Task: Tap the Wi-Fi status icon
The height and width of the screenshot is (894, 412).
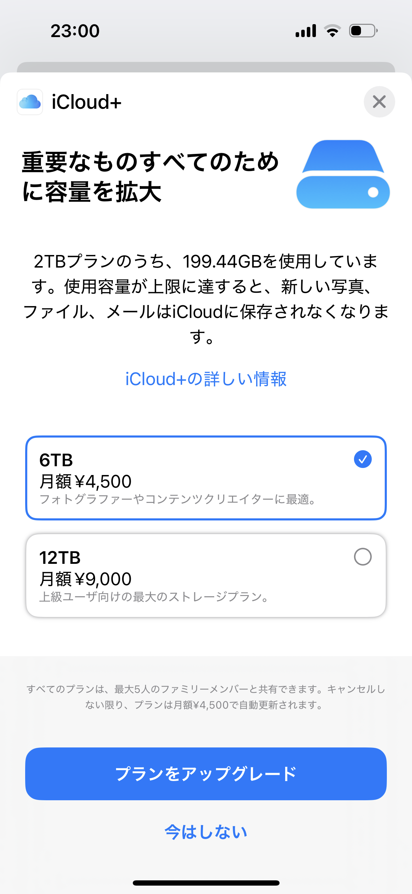Action: pyautogui.click(x=332, y=31)
